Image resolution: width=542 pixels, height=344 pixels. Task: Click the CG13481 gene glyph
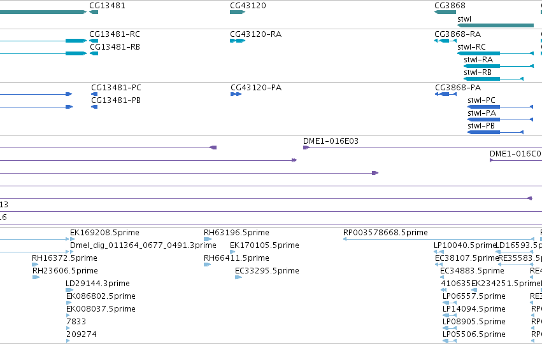coord(94,12)
